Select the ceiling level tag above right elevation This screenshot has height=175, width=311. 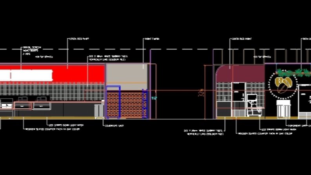click(262, 57)
